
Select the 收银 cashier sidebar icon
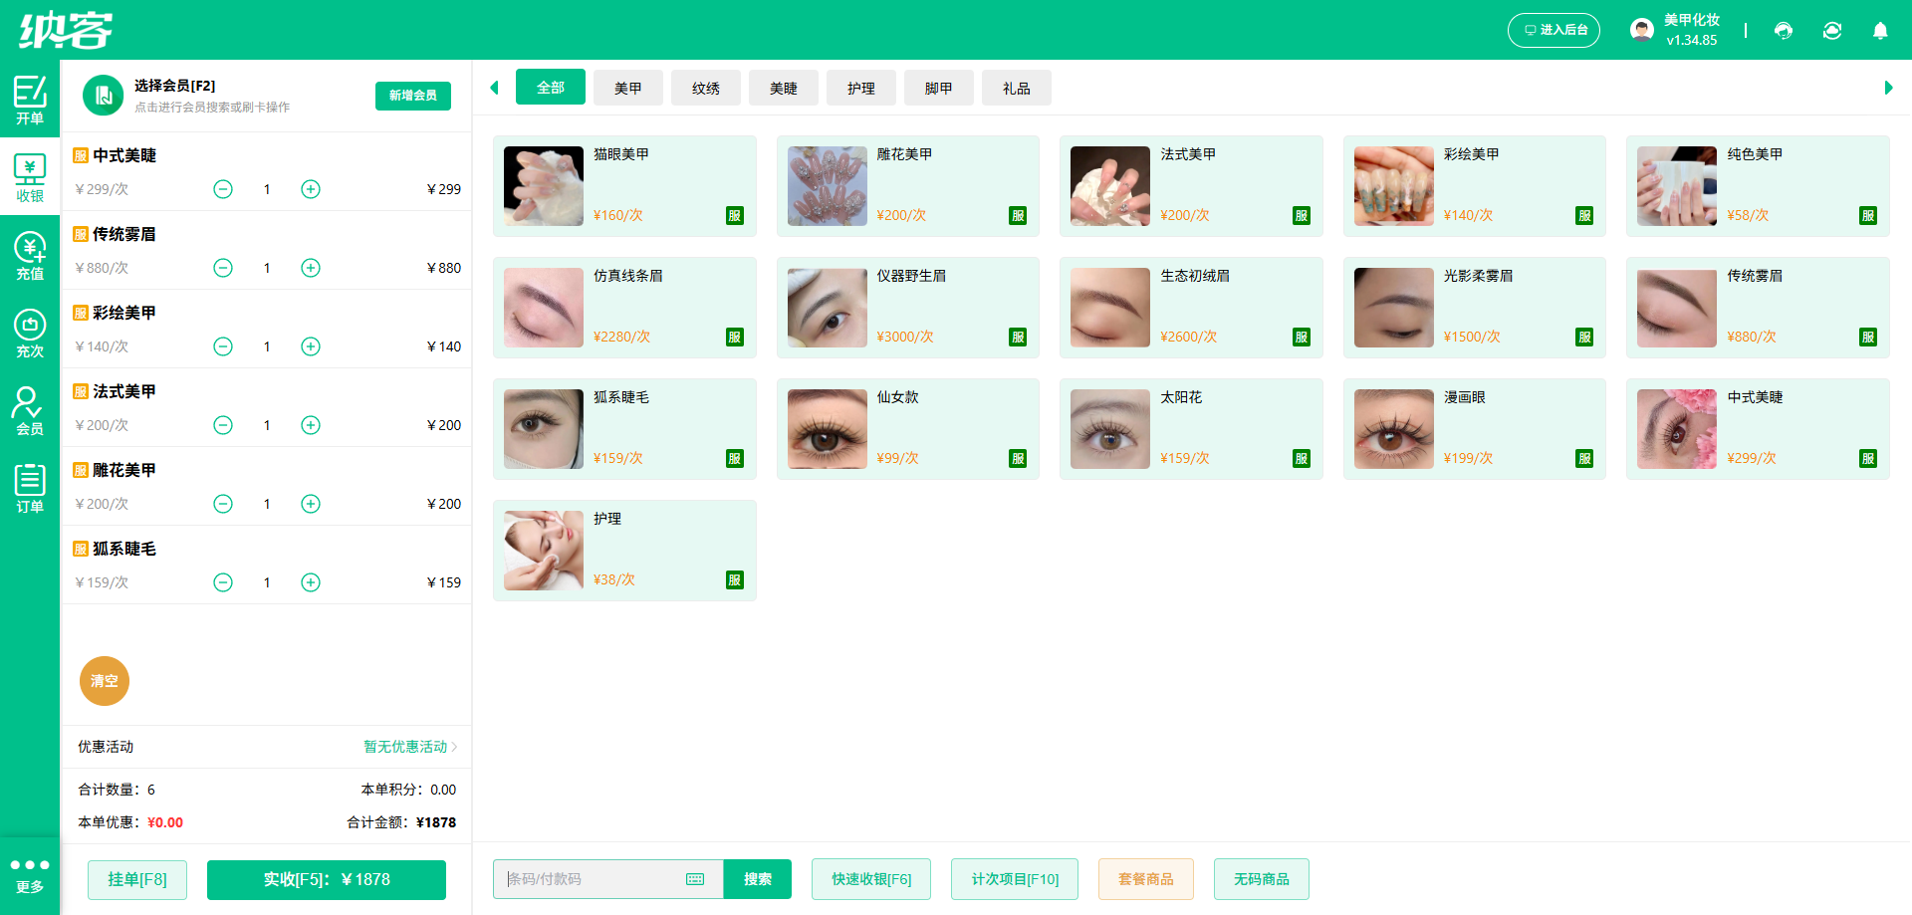(x=30, y=177)
